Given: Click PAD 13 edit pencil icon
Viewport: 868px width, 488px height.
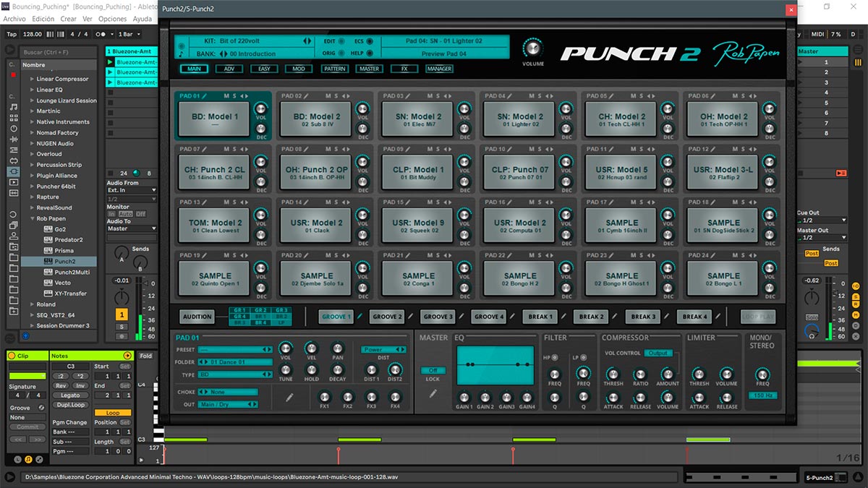Looking at the screenshot, I should (x=205, y=202).
